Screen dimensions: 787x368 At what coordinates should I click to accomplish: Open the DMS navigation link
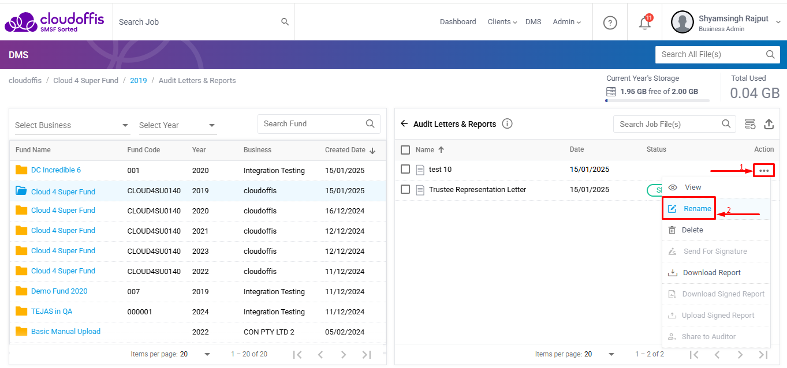click(x=534, y=22)
